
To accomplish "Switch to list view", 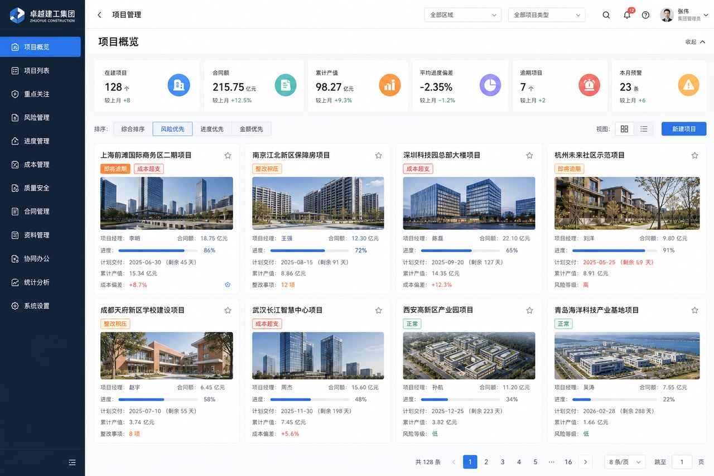I will (644, 129).
